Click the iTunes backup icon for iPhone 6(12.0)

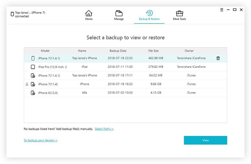pos(33,93)
